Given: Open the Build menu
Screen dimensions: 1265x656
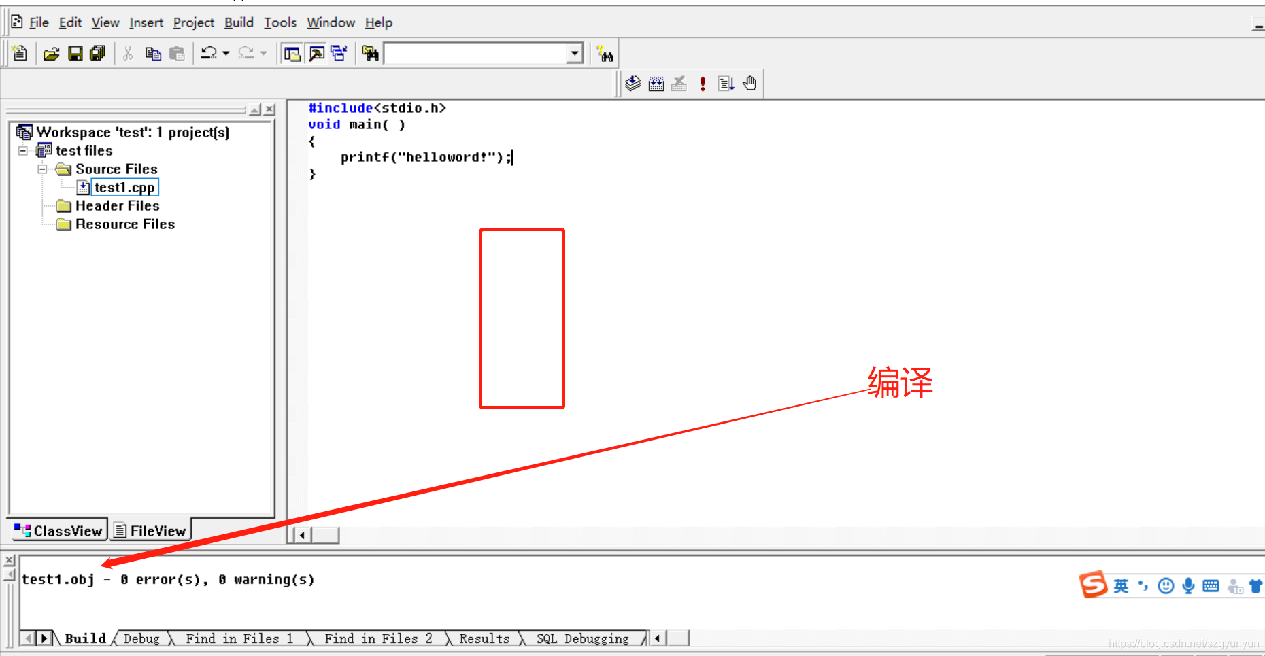Looking at the screenshot, I should coord(239,22).
